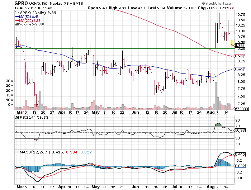The height and width of the screenshot is (190, 251).
Task: Click the Low 9.37 quote value
Action: point(137,8)
